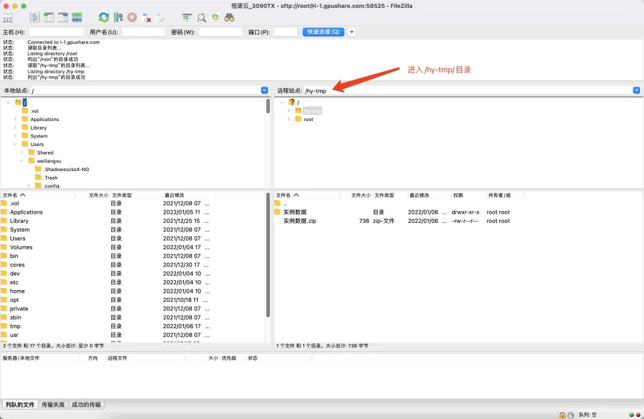Open the 远程站点 path dropdown
This screenshot has width=644, height=419.
636,90
